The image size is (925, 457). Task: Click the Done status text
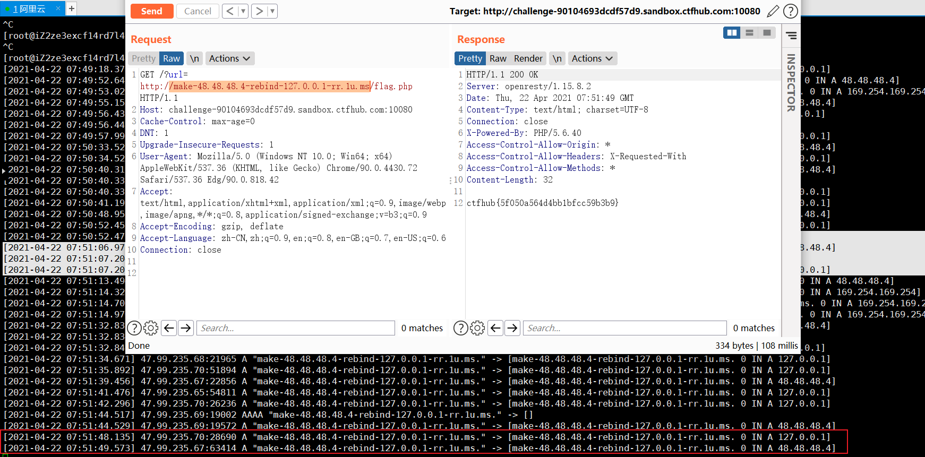coord(139,346)
